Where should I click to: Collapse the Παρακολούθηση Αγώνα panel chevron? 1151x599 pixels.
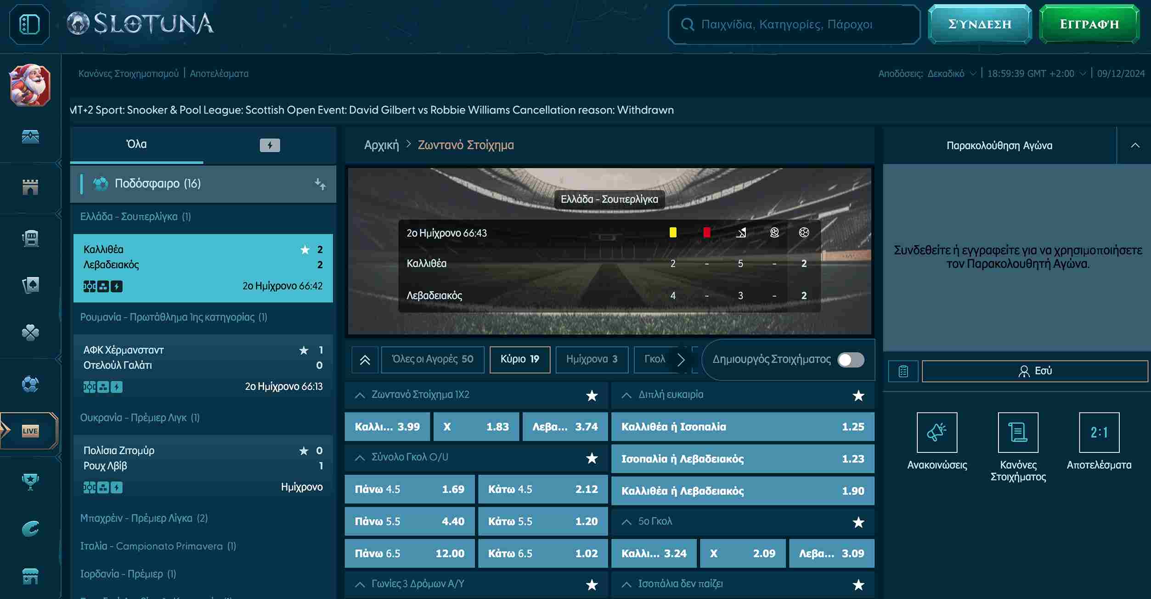(1135, 146)
